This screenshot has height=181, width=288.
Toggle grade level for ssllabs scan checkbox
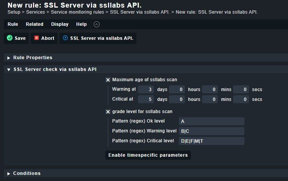[108, 112]
